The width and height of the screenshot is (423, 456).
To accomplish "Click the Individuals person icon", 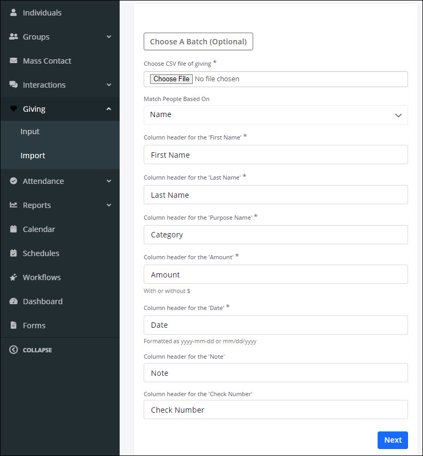I will (13, 12).
